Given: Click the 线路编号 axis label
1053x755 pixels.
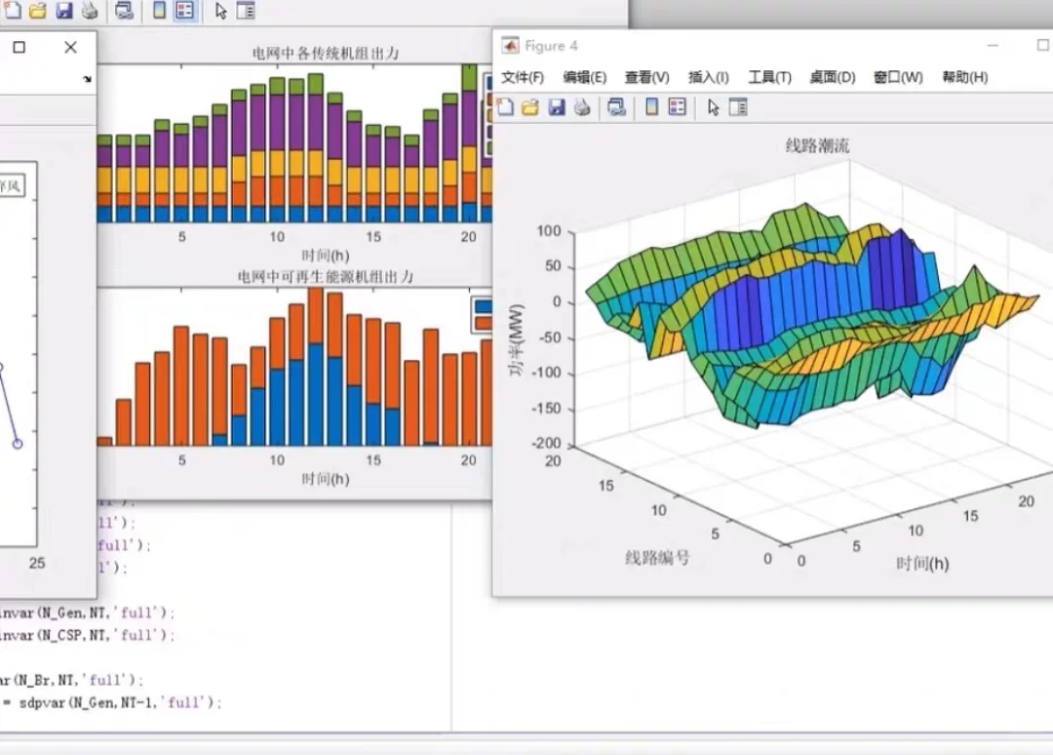Looking at the screenshot, I should pyautogui.click(x=657, y=558).
